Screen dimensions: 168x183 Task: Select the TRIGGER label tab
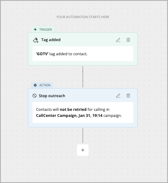pos(43,29)
